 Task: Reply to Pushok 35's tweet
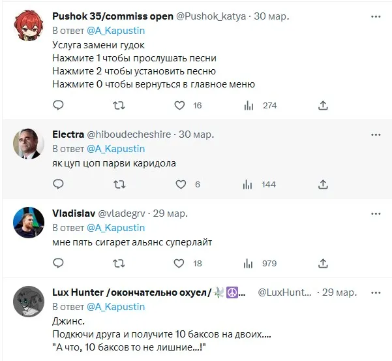coord(58,105)
